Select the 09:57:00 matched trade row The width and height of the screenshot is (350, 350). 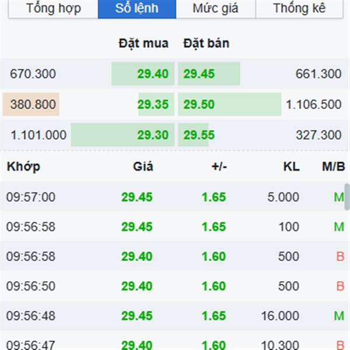pos(173,197)
